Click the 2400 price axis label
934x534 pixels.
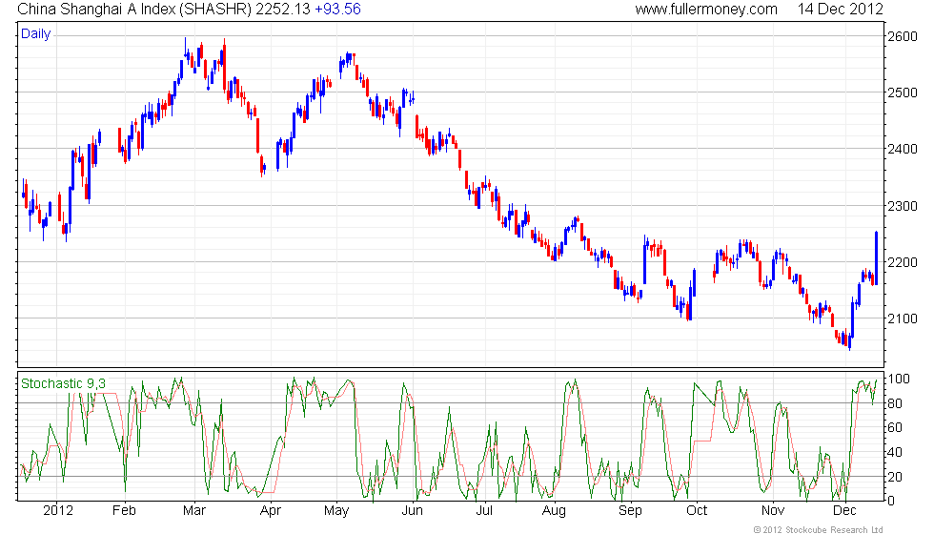click(902, 150)
